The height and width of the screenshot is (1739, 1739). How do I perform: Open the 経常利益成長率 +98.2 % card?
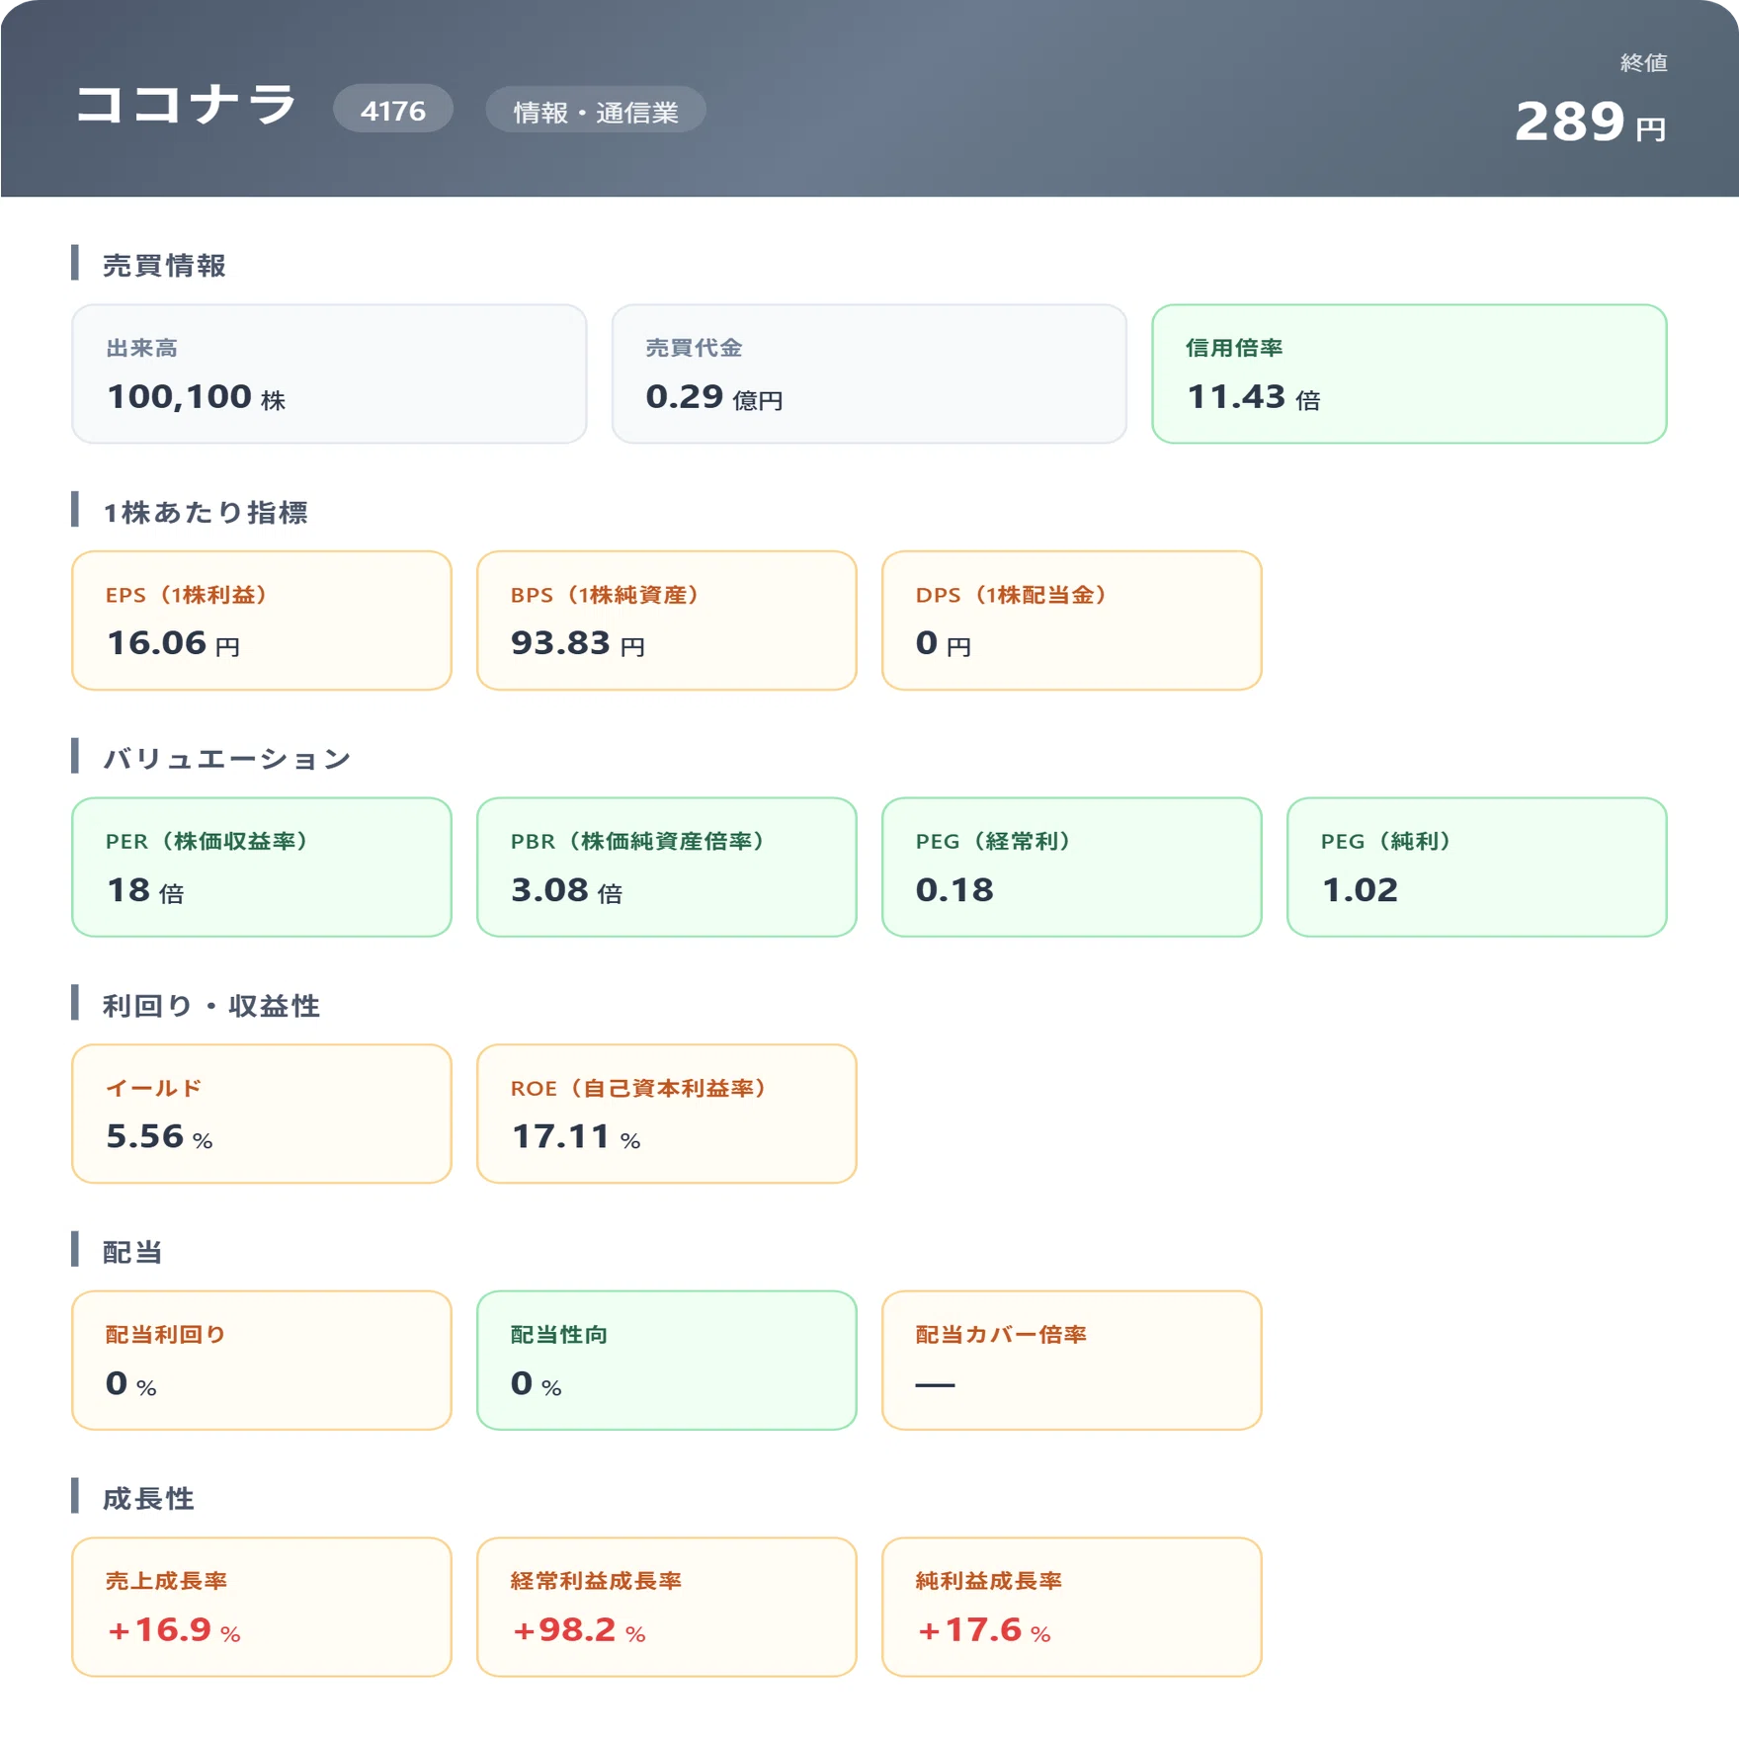(x=667, y=1607)
